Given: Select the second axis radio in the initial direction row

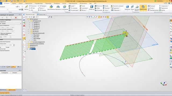Looking at the screenshot, I should point(6,27).
